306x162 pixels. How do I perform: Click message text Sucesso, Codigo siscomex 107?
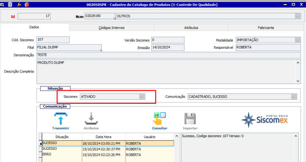(213, 136)
